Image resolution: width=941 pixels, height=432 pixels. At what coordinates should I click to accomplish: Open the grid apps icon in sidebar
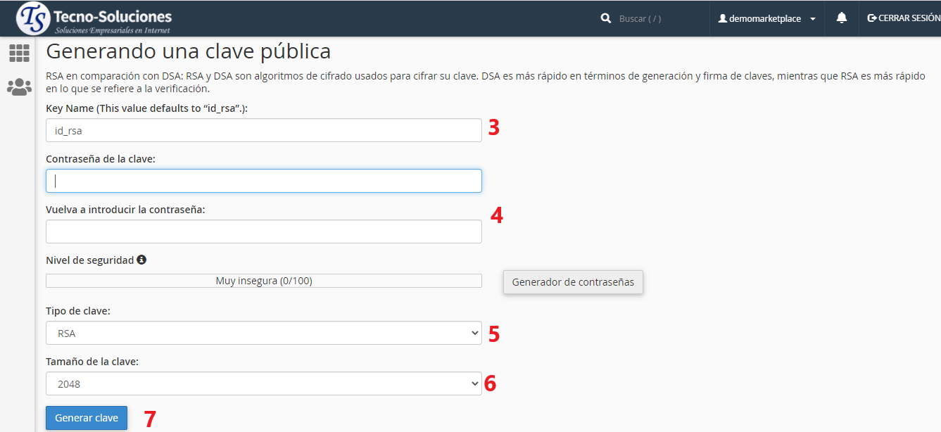[x=19, y=53]
